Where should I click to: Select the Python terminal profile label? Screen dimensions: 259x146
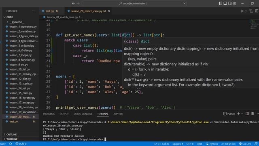click(229, 114)
